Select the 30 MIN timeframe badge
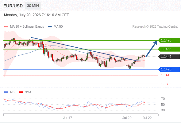 point(33,6)
